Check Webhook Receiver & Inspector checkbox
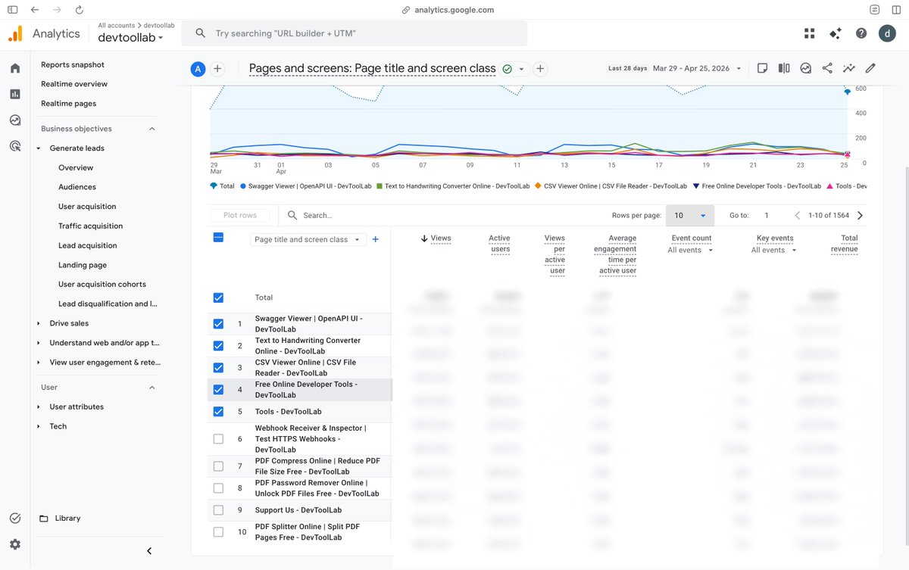This screenshot has width=909, height=570. click(x=218, y=439)
